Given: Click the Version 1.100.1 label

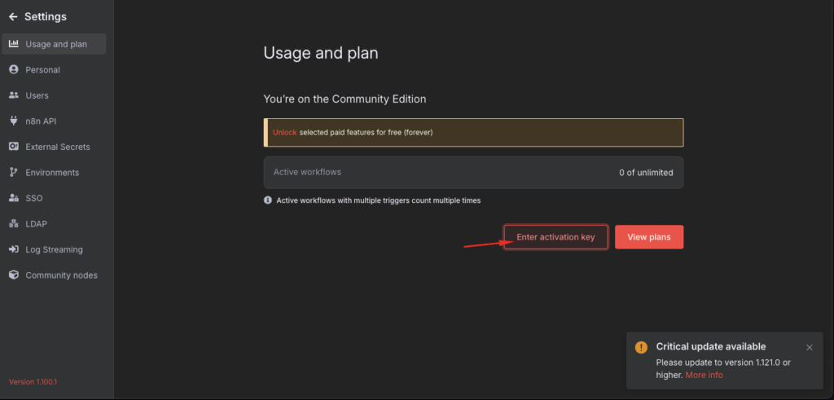Looking at the screenshot, I should [x=31, y=382].
